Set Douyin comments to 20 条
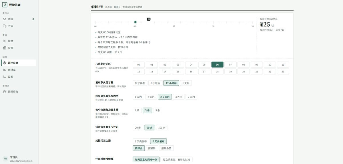The image size is (343, 164). tap(138, 128)
